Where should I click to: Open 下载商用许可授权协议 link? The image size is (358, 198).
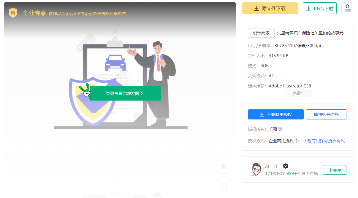pos(324,141)
